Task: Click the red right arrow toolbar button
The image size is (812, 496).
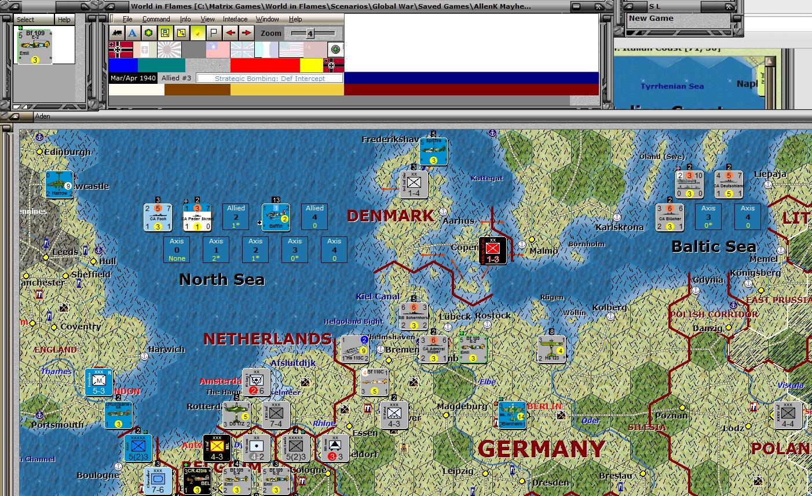Action: pyautogui.click(x=247, y=33)
